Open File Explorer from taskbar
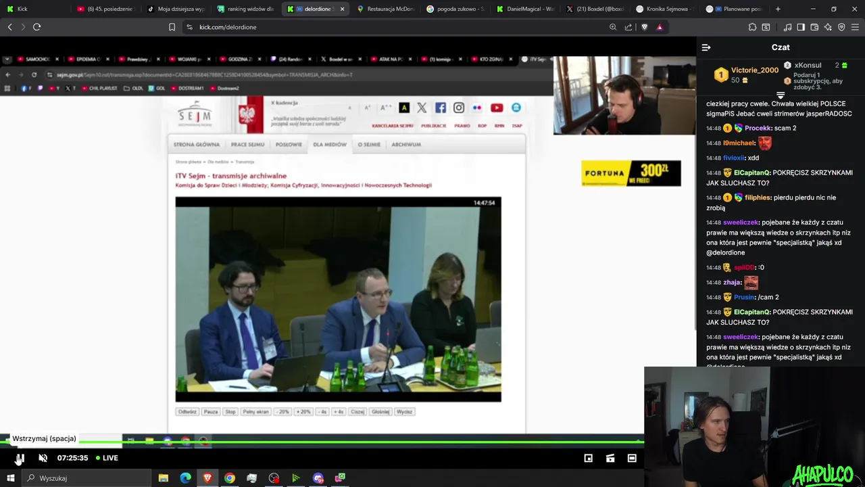The height and width of the screenshot is (487, 865). point(164,478)
